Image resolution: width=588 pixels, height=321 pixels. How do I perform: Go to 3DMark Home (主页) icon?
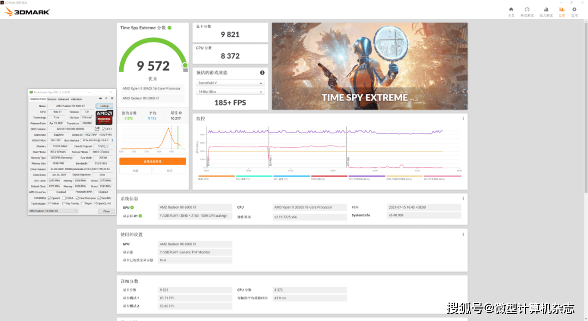511,10
